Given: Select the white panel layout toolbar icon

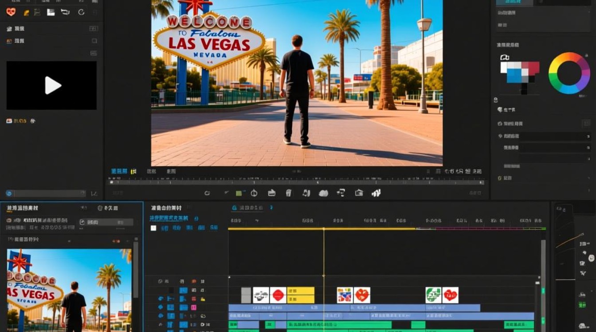Looking at the screenshot, I should click(51, 12).
